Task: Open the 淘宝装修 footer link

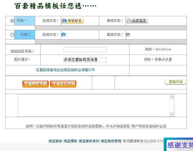Action: coord(55,141)
